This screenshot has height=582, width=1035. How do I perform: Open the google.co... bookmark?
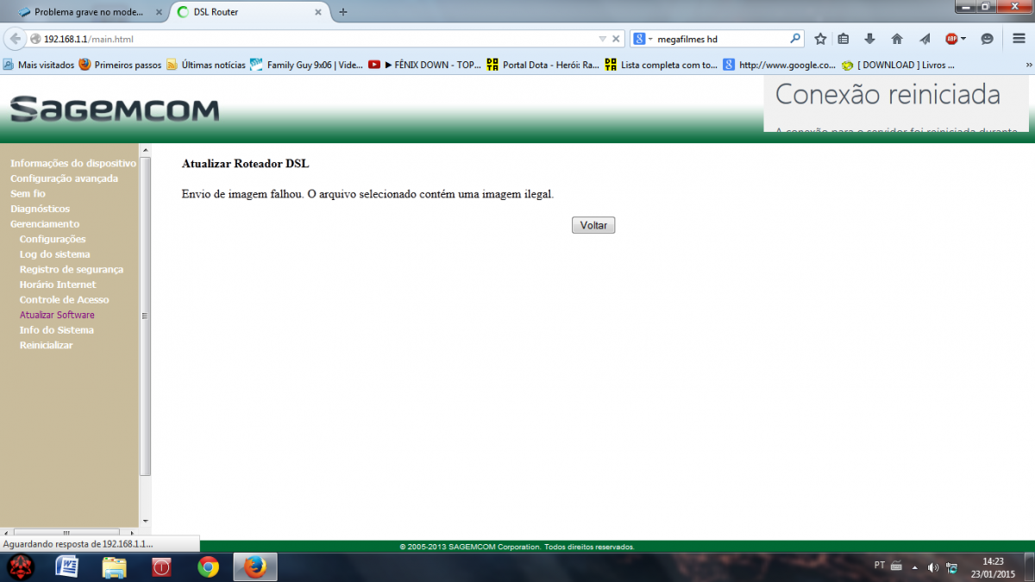point(780,65)
